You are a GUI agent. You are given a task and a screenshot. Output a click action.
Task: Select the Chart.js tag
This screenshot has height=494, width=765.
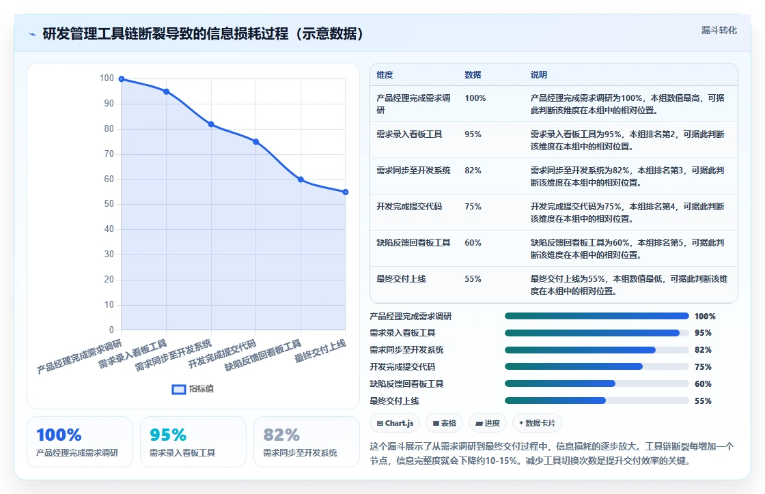click(x=395, y=423)
